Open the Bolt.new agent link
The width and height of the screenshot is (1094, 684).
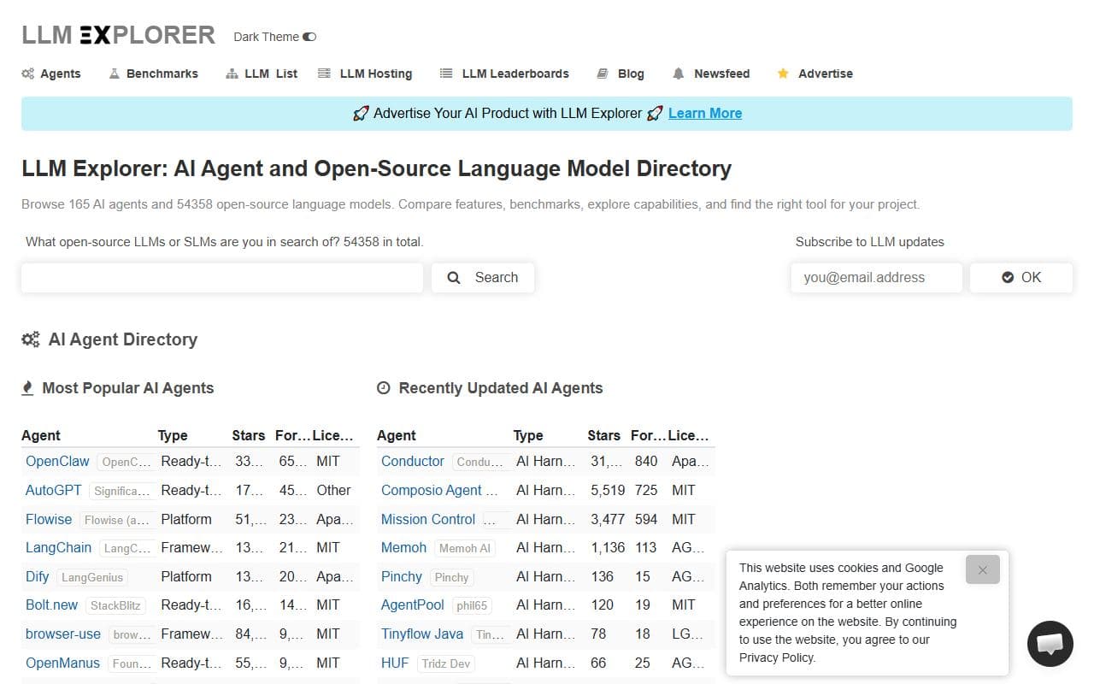point(51,604)
